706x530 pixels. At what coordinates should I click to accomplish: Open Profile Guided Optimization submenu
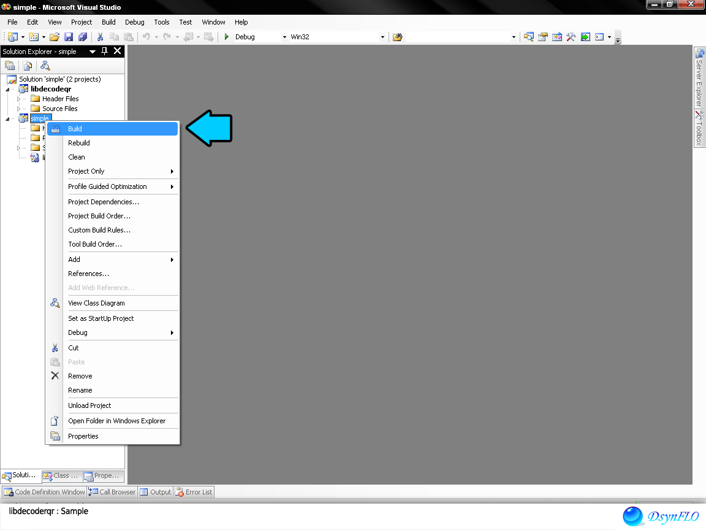[x=113, y=186]
